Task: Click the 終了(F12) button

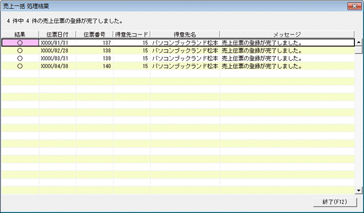Action: 335,202
